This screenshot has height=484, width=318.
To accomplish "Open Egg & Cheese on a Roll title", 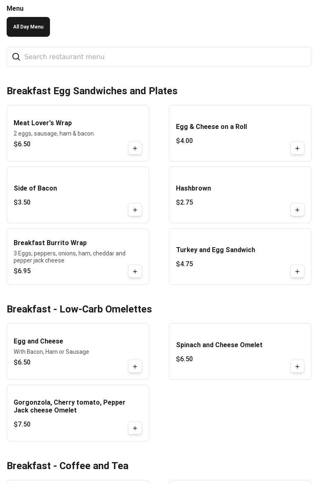I will coord(211,127).
